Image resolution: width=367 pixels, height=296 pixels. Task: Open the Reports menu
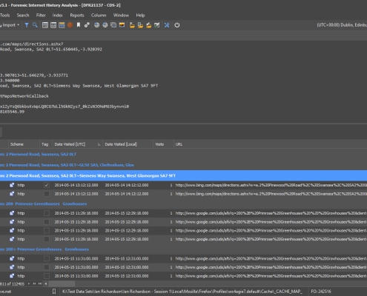(77, 16)
